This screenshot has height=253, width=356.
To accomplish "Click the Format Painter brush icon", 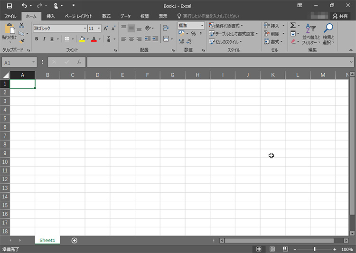I will [21, 41].
